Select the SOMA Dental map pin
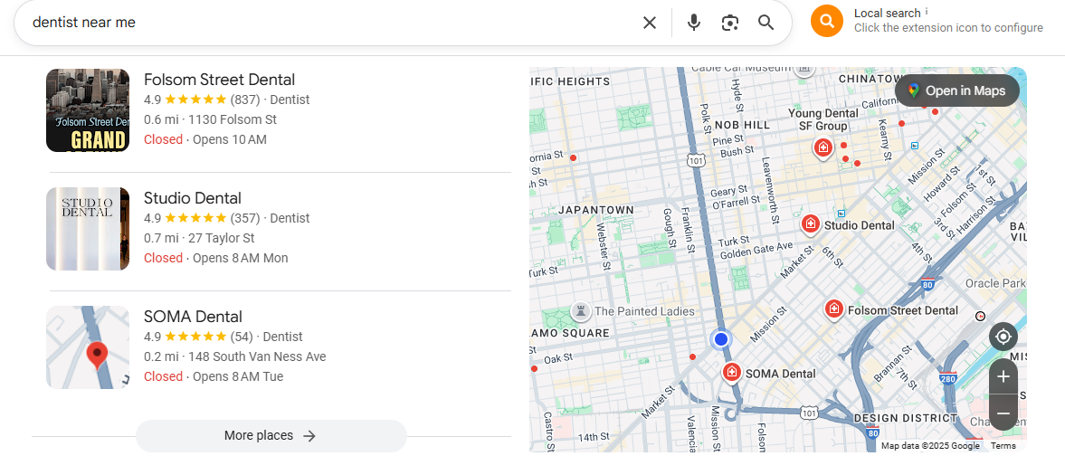Screen dimensions: 1065x475 (x=732, y=372)
